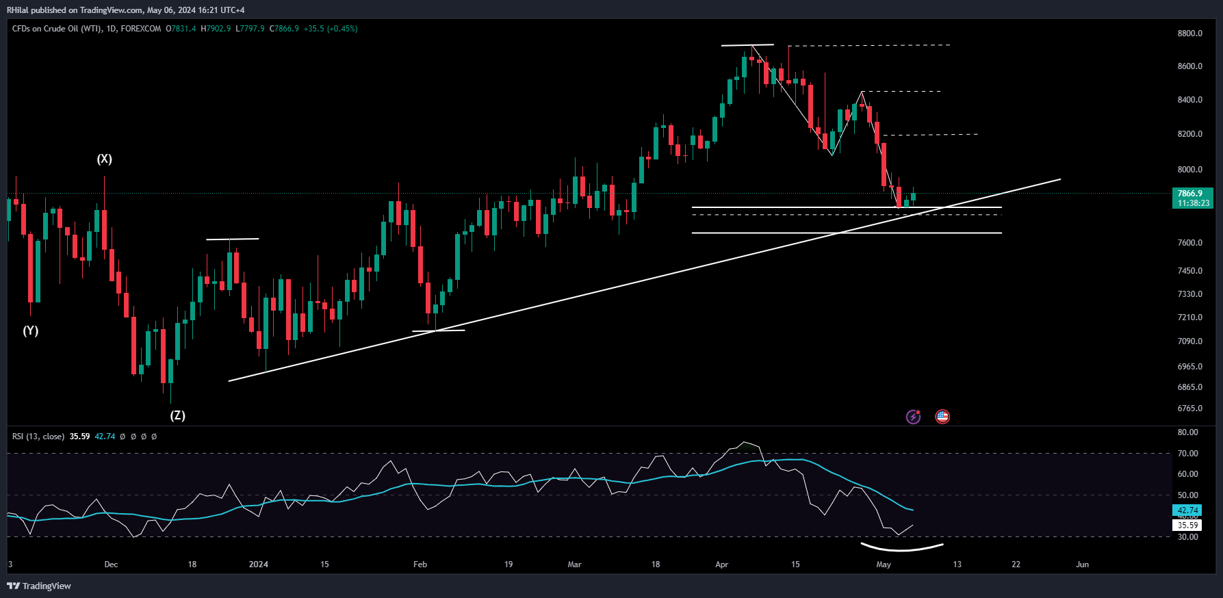The image size is (1223, 598).
Task: Click the 8400.0 price axis label
Action: (1189, 100)
